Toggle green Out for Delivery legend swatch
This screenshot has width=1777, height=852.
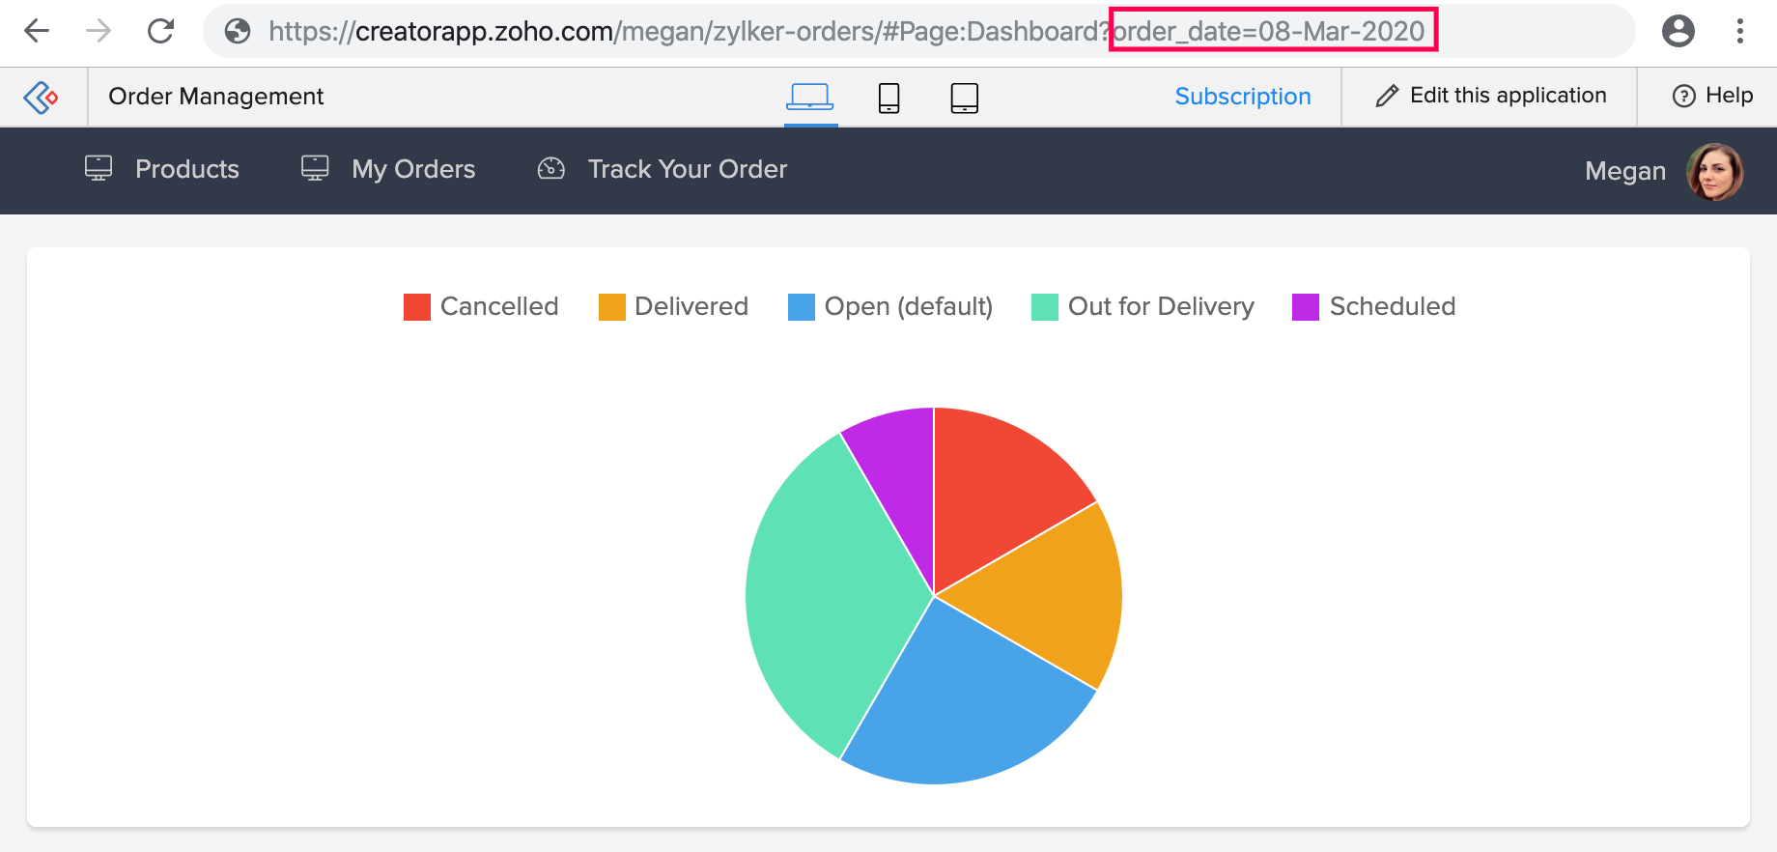[1045, 307]
